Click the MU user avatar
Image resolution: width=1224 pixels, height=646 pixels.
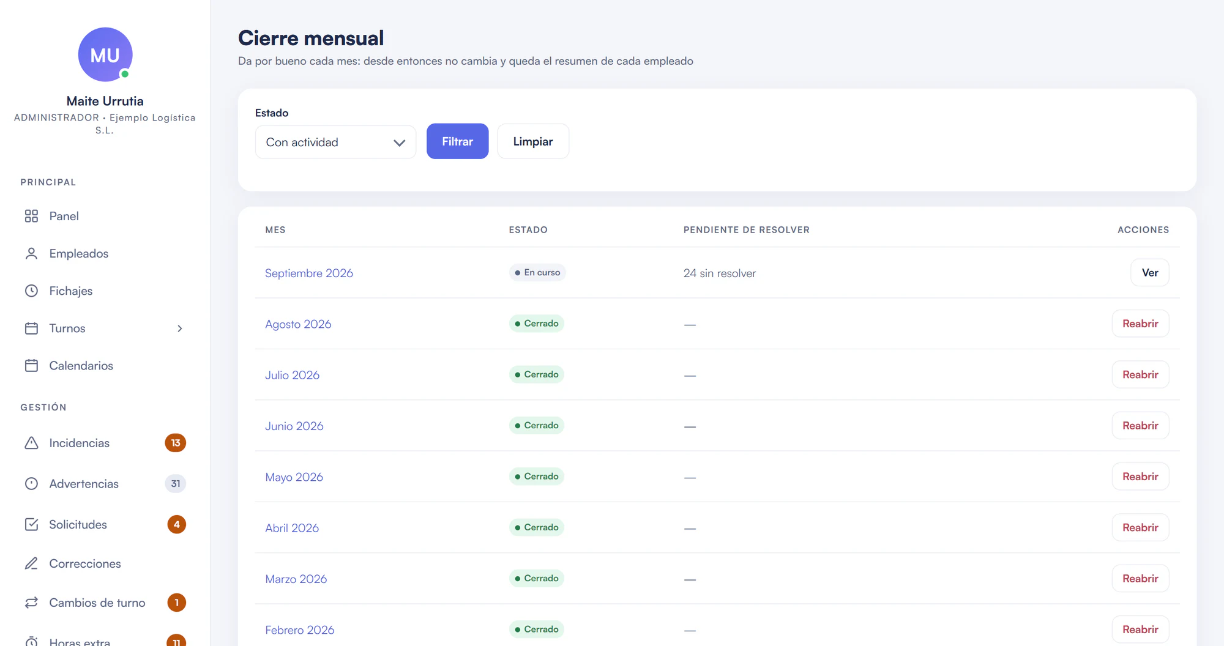coord(105,54)
